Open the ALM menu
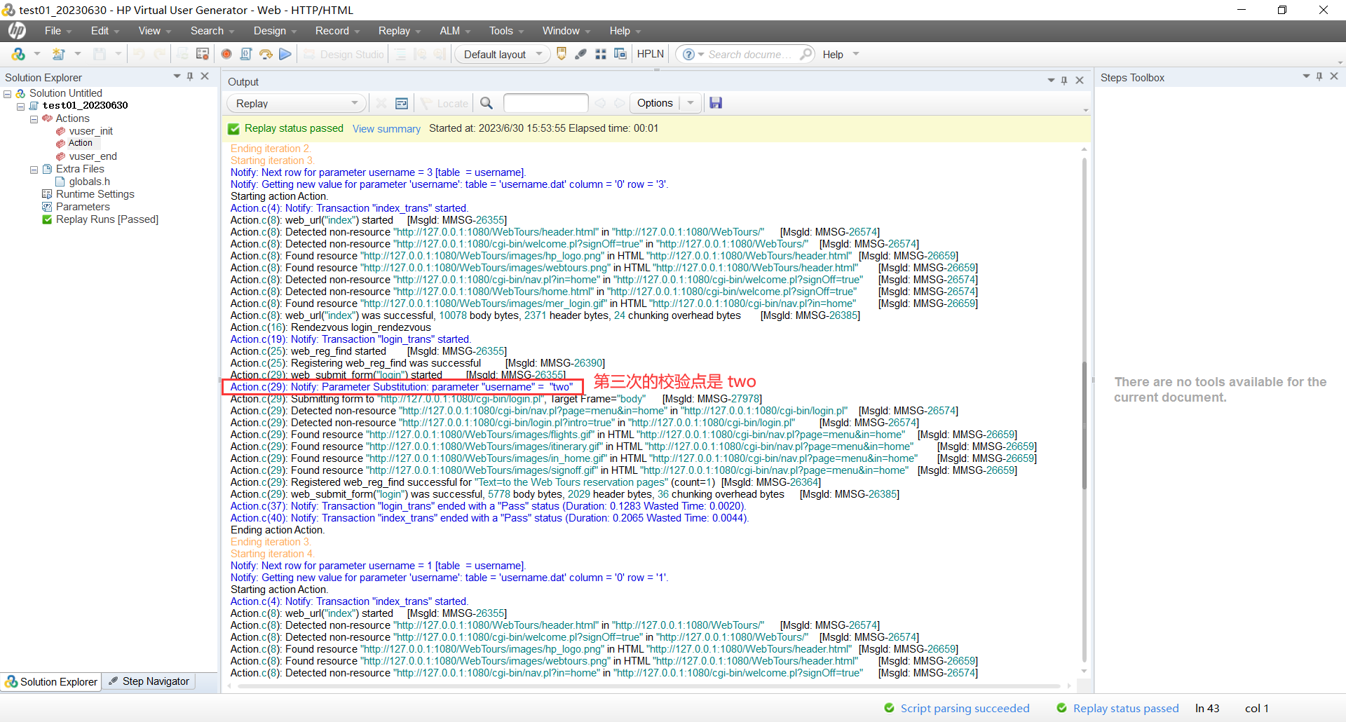Screen dimensions: 1346x722 (x=455, y=31)
